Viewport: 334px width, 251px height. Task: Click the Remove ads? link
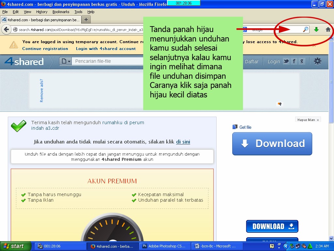[41, 91]
